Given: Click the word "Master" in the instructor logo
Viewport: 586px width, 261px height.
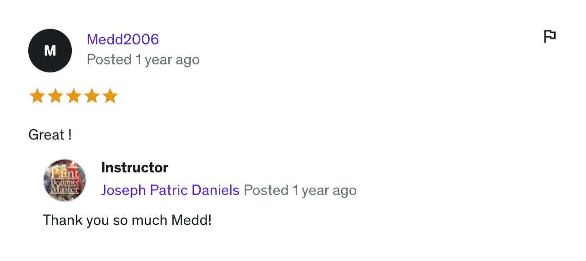Looking at the screenshot, I should point(64,189).
